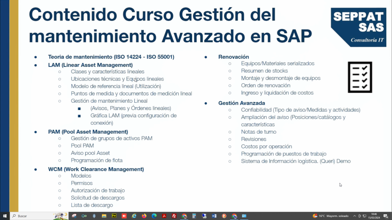Open the computer-monitor icon left of Word
Viewport: 392px width, 220px height.
(204, 216)
